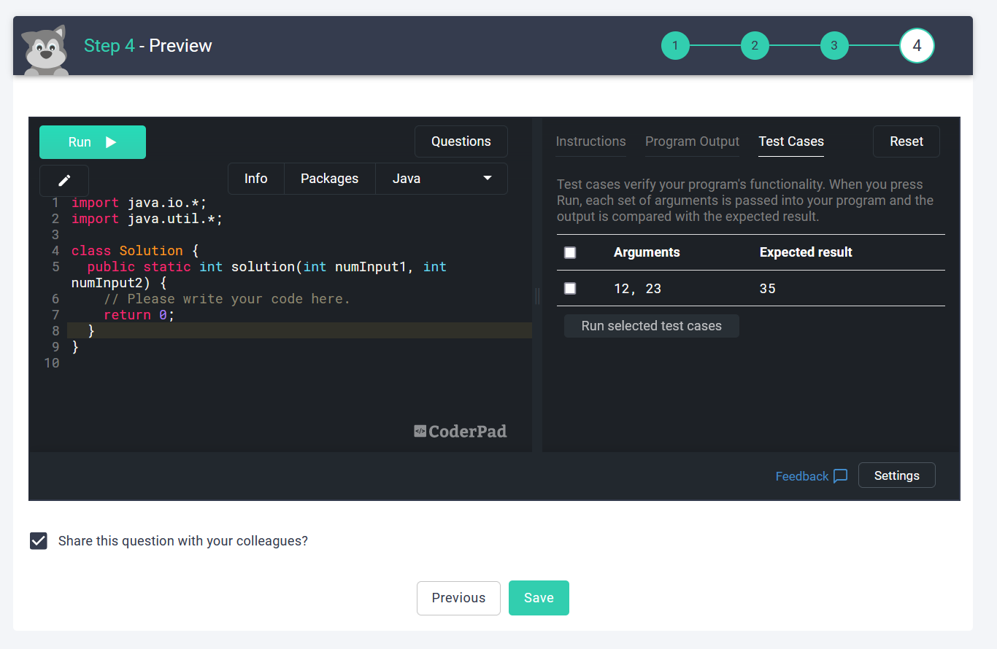The height and width of the screenshot is (649, 997).
Task: Click Run selected test cases
Action: (652, 326)
